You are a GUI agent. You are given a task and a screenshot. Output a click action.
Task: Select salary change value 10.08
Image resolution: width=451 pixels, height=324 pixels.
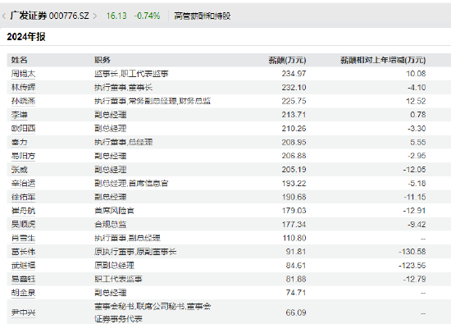click(416, 74)
